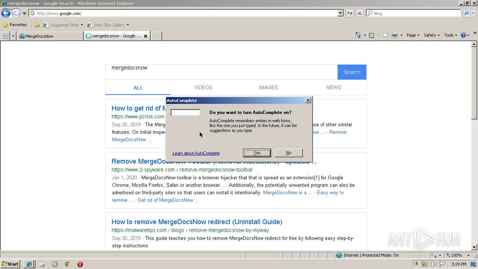Open Windows Media Player taskbar icon

(x=55, y=264)
